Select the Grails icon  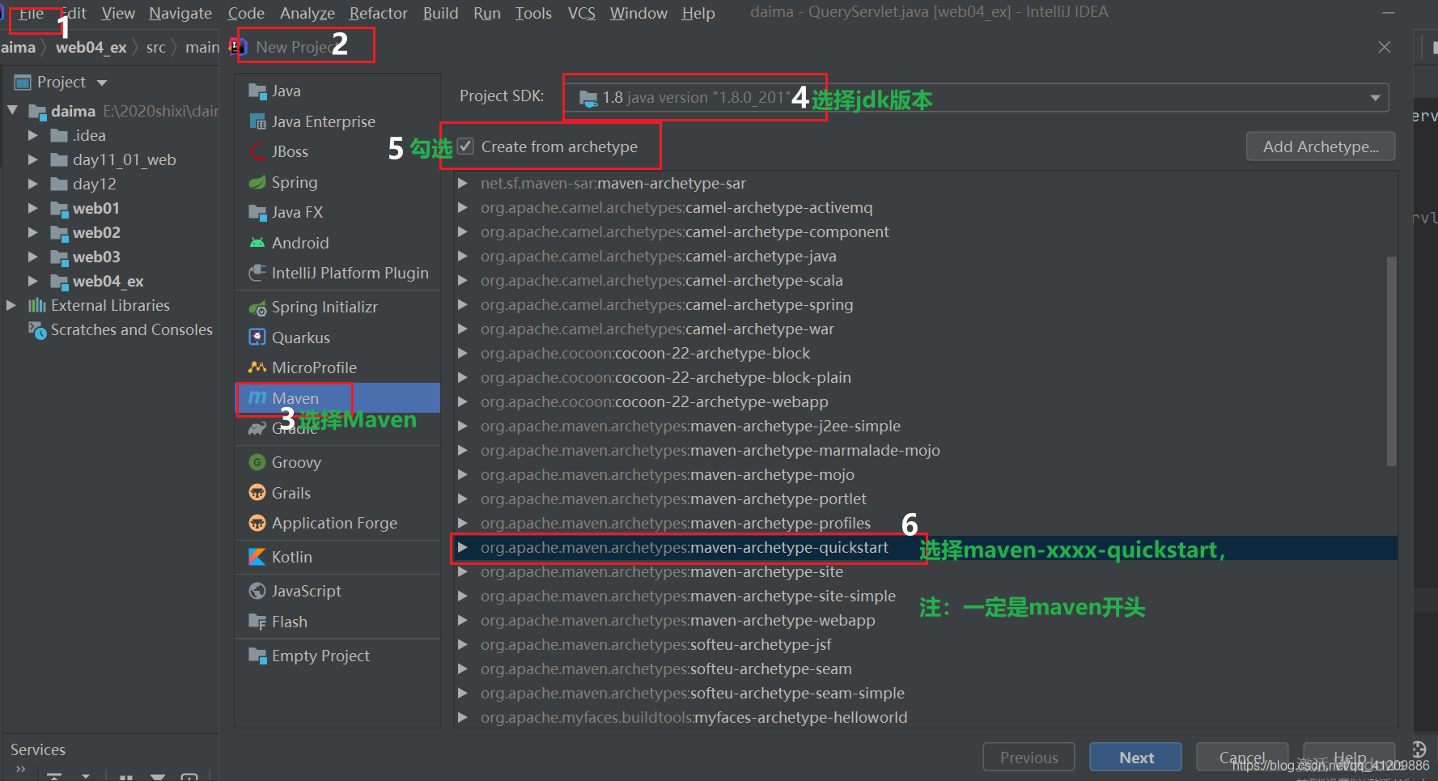[x=257, y=493]
